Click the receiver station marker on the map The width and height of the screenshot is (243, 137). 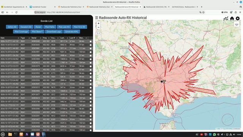pyautogui.click(x=164, y=81)
